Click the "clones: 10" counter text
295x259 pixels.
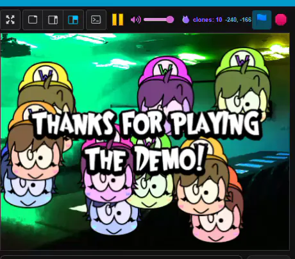tap(207, 20)
